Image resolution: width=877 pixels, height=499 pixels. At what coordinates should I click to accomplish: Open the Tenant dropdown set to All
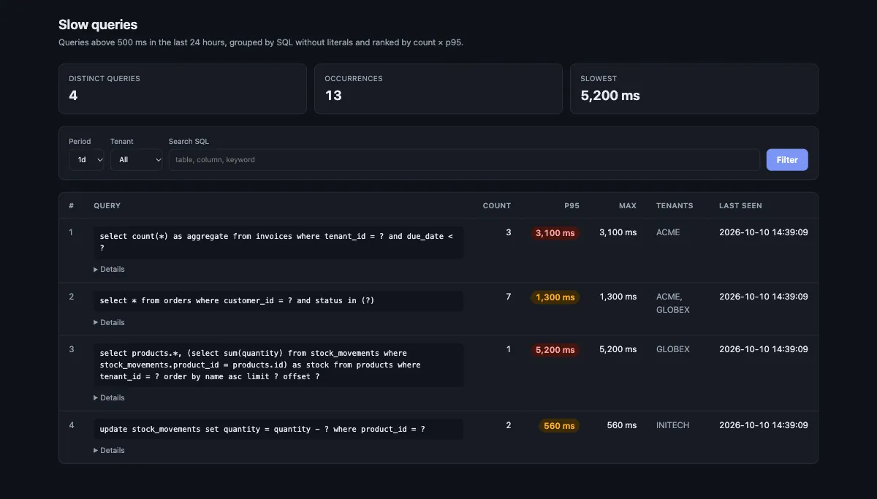[x=136, y=159]
